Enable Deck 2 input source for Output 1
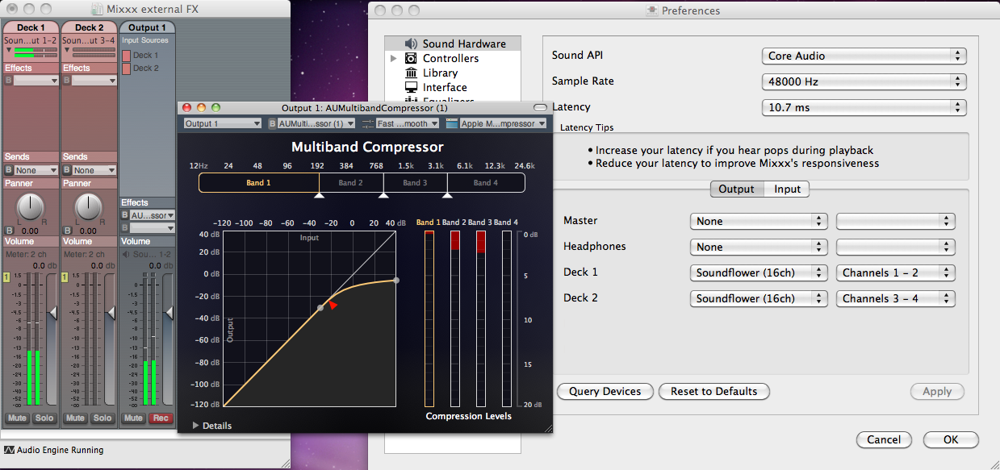 pos(127,69)
